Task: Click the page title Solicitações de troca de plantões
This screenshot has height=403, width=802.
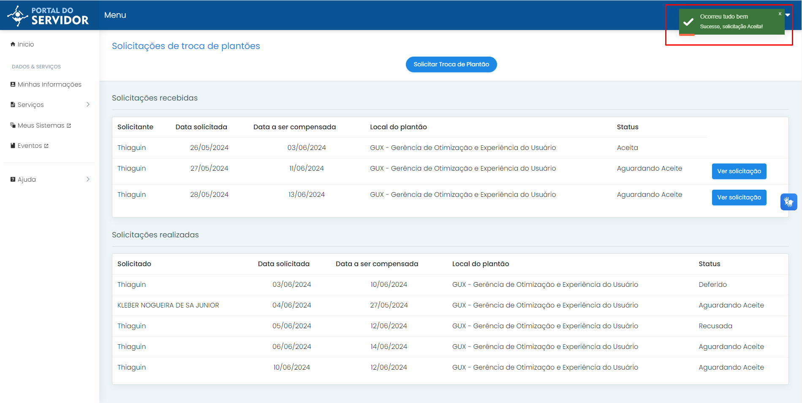Action: pyautogui.click(x=186, y=46)
